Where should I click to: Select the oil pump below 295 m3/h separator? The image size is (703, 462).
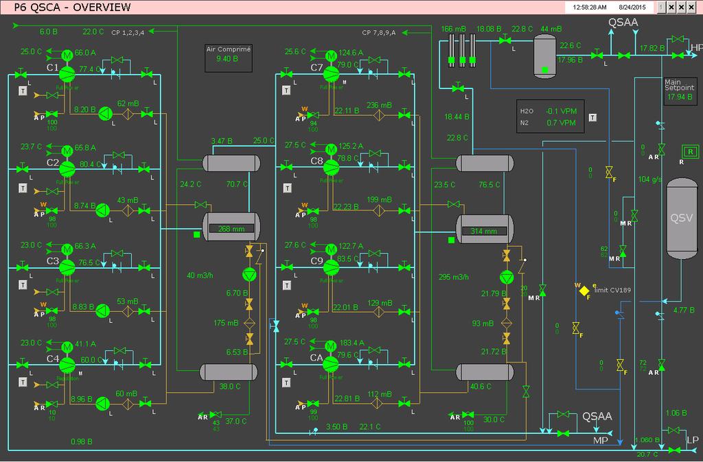coord(507,277)
